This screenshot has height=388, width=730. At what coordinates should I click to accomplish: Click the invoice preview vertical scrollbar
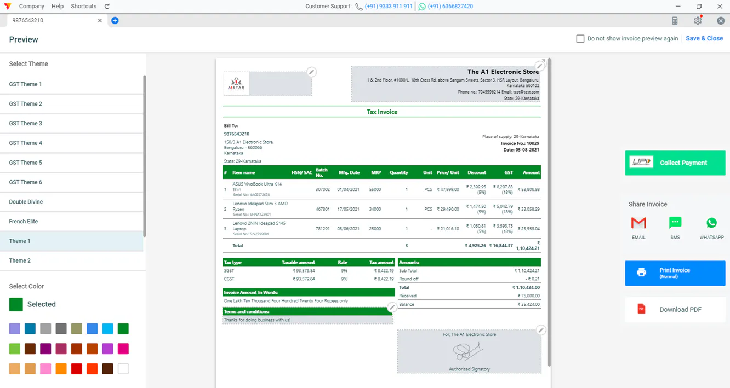point(549,212)
